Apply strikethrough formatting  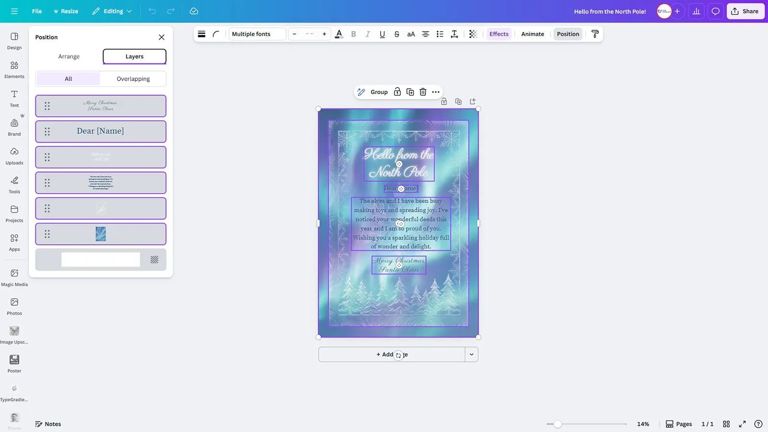[396, 34]
